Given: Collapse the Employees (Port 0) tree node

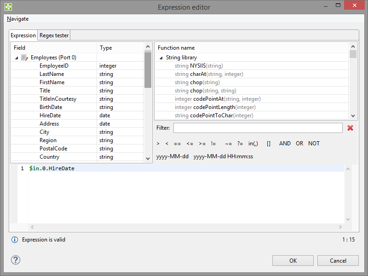Looking at the screenshot, I should (17, 58).
